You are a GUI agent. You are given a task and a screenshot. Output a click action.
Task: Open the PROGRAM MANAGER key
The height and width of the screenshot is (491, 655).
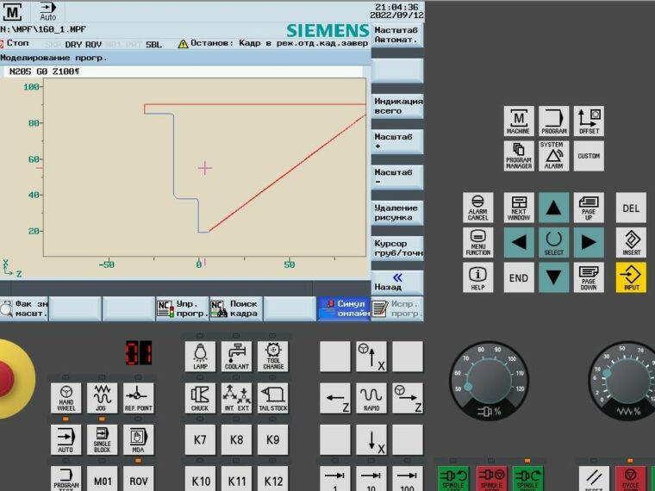click(x=519, y=156)
